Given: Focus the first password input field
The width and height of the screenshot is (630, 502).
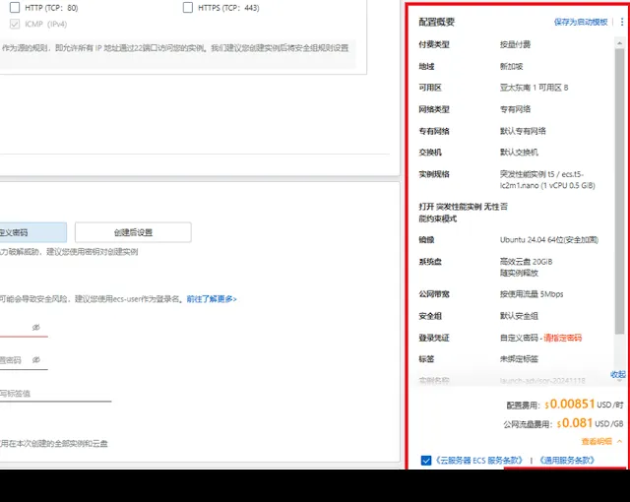Looking at the screenshot, I should [x=24, y=328].
